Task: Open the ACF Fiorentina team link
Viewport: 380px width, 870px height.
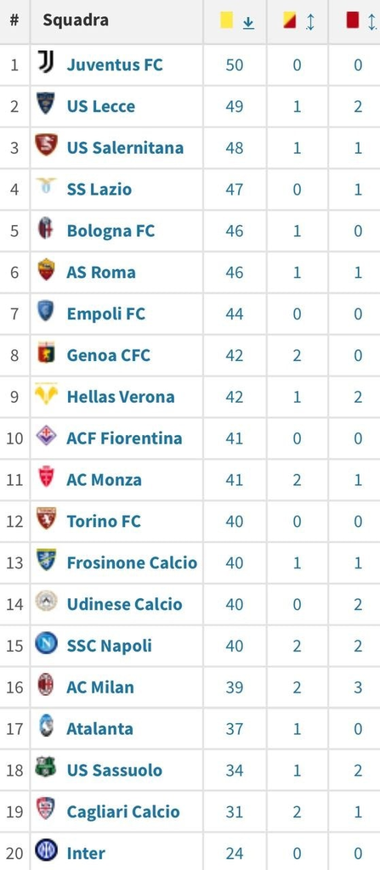Action: coord(124,438)
